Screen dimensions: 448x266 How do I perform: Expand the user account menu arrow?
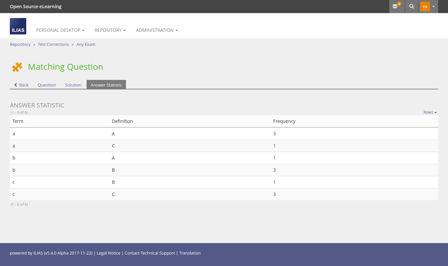434,7
